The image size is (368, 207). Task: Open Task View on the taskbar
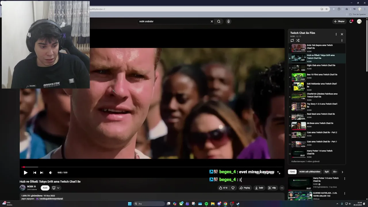[x=169, y=204]
